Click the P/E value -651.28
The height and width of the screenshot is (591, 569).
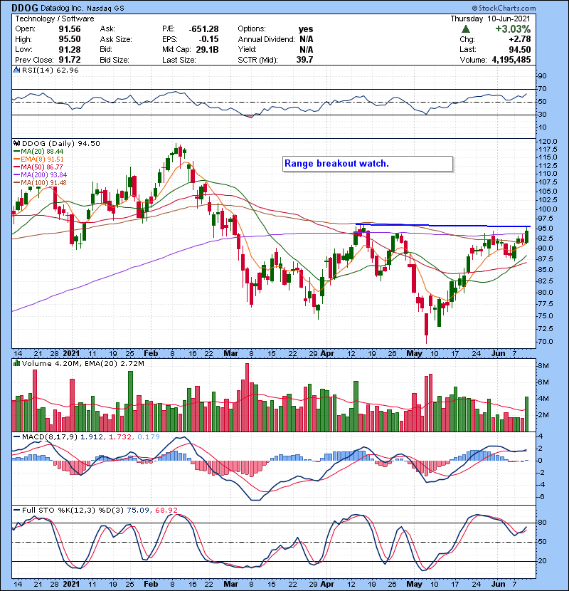point(203,29)
